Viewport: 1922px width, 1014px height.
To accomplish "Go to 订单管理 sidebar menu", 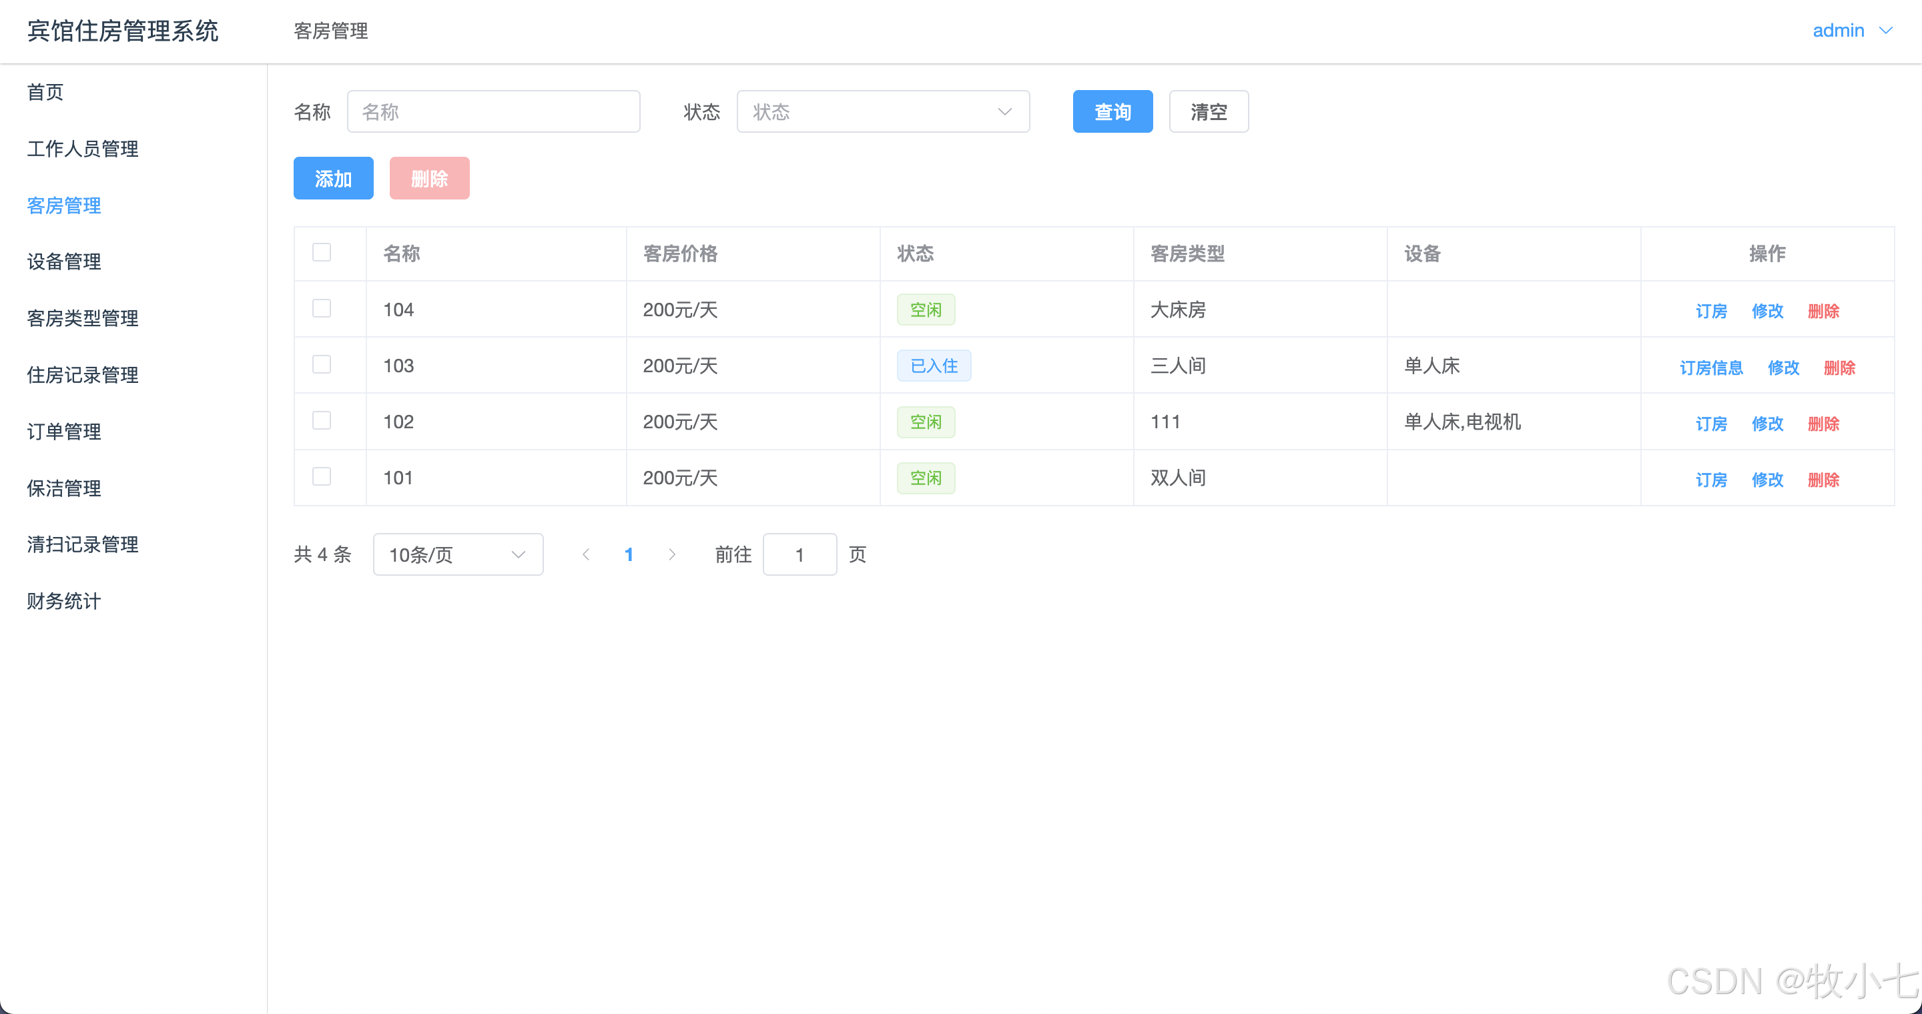I will pyautogui.click(x=64, y=432).
